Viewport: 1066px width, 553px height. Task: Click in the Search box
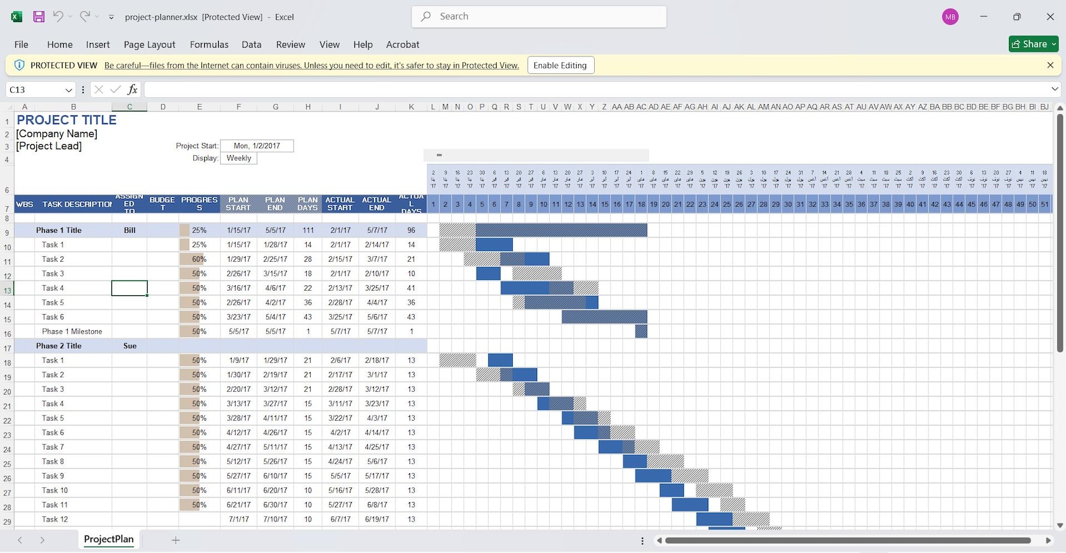pyautogui.click(x=539, y=16)
